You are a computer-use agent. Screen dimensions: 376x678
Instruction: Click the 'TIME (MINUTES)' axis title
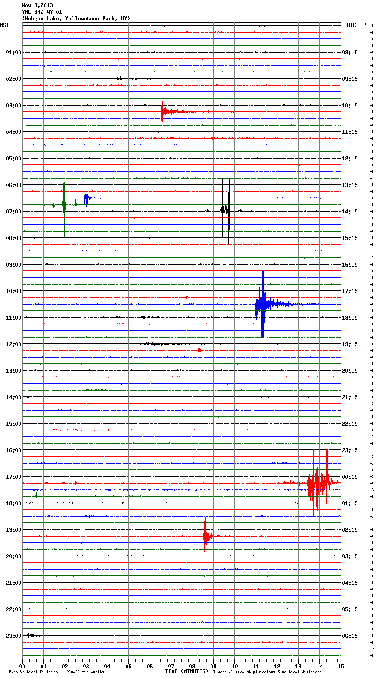click(187, 671)
